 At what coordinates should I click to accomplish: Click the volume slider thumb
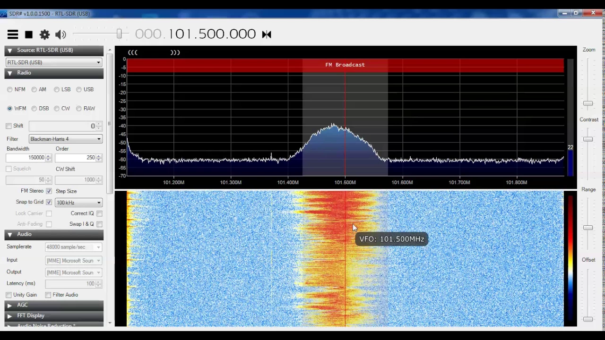click(x=119, y=34)
